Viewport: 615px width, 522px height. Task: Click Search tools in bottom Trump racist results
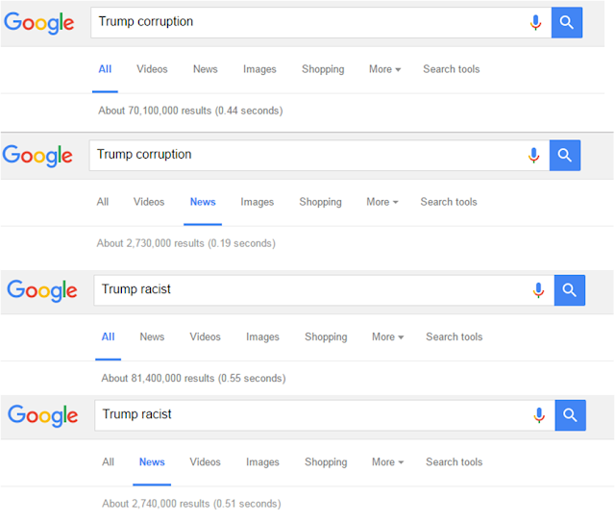[x=455, y=462]
